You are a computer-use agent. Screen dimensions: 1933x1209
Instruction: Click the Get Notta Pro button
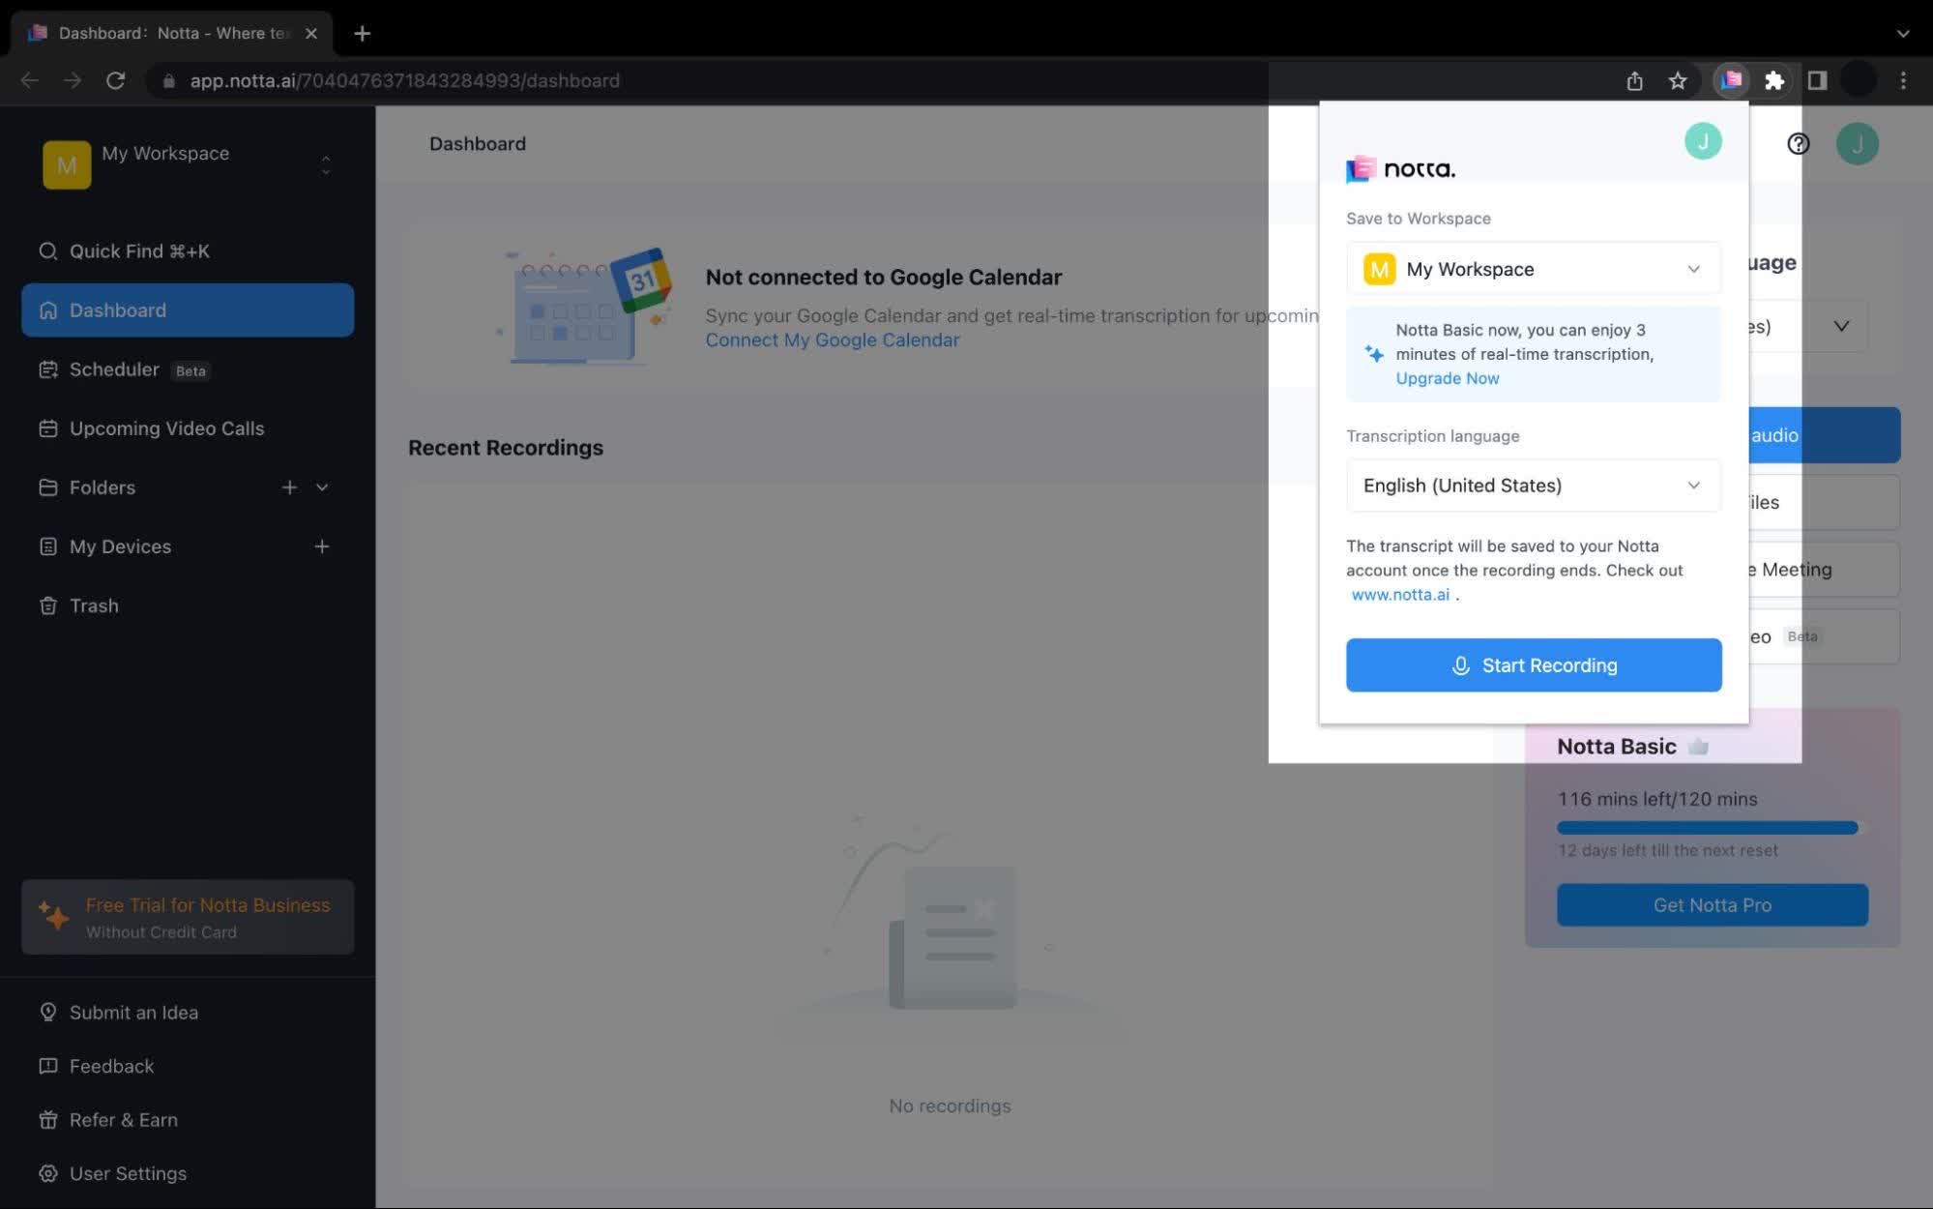(x=1712, y=904)
